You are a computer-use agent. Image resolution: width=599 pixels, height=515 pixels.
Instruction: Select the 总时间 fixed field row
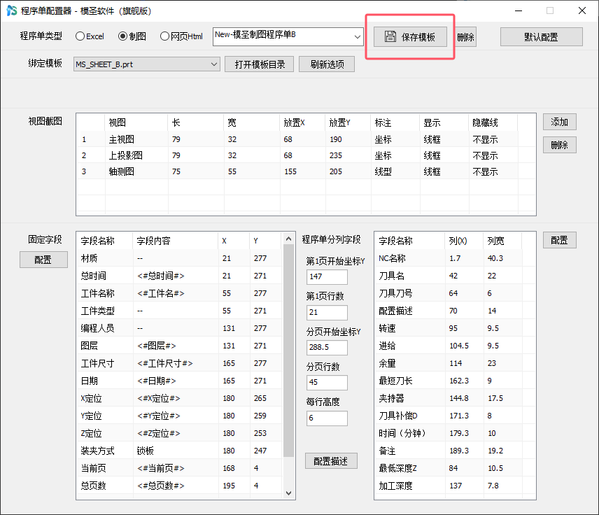(180, 276)
